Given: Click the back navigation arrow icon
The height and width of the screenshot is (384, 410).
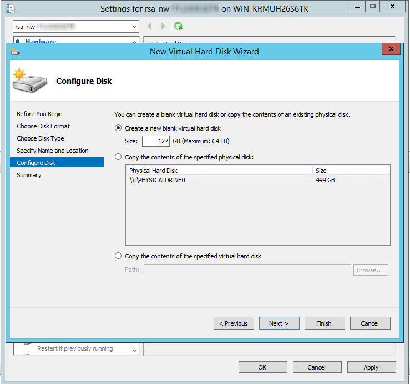Looking at the screenshot, I should coord(149,26).
